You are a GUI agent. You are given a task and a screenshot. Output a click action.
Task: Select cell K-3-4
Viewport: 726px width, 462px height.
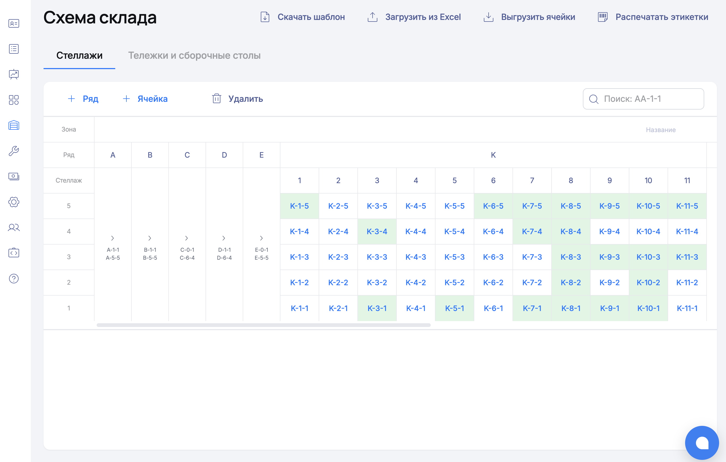pyautogui.click(x=377, y=232)
